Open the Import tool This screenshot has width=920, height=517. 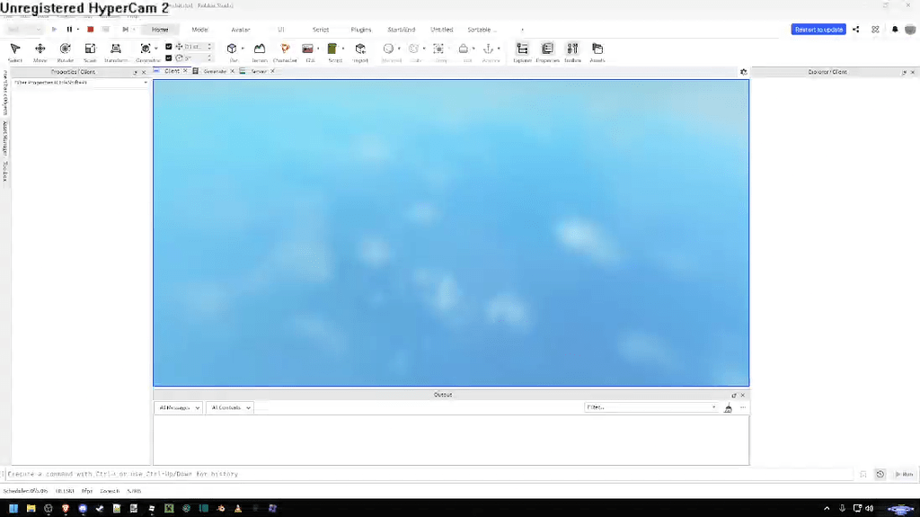point(360,52)
